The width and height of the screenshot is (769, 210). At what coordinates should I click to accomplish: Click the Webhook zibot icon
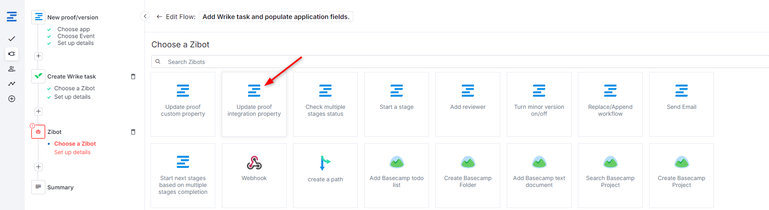point(254,163)
